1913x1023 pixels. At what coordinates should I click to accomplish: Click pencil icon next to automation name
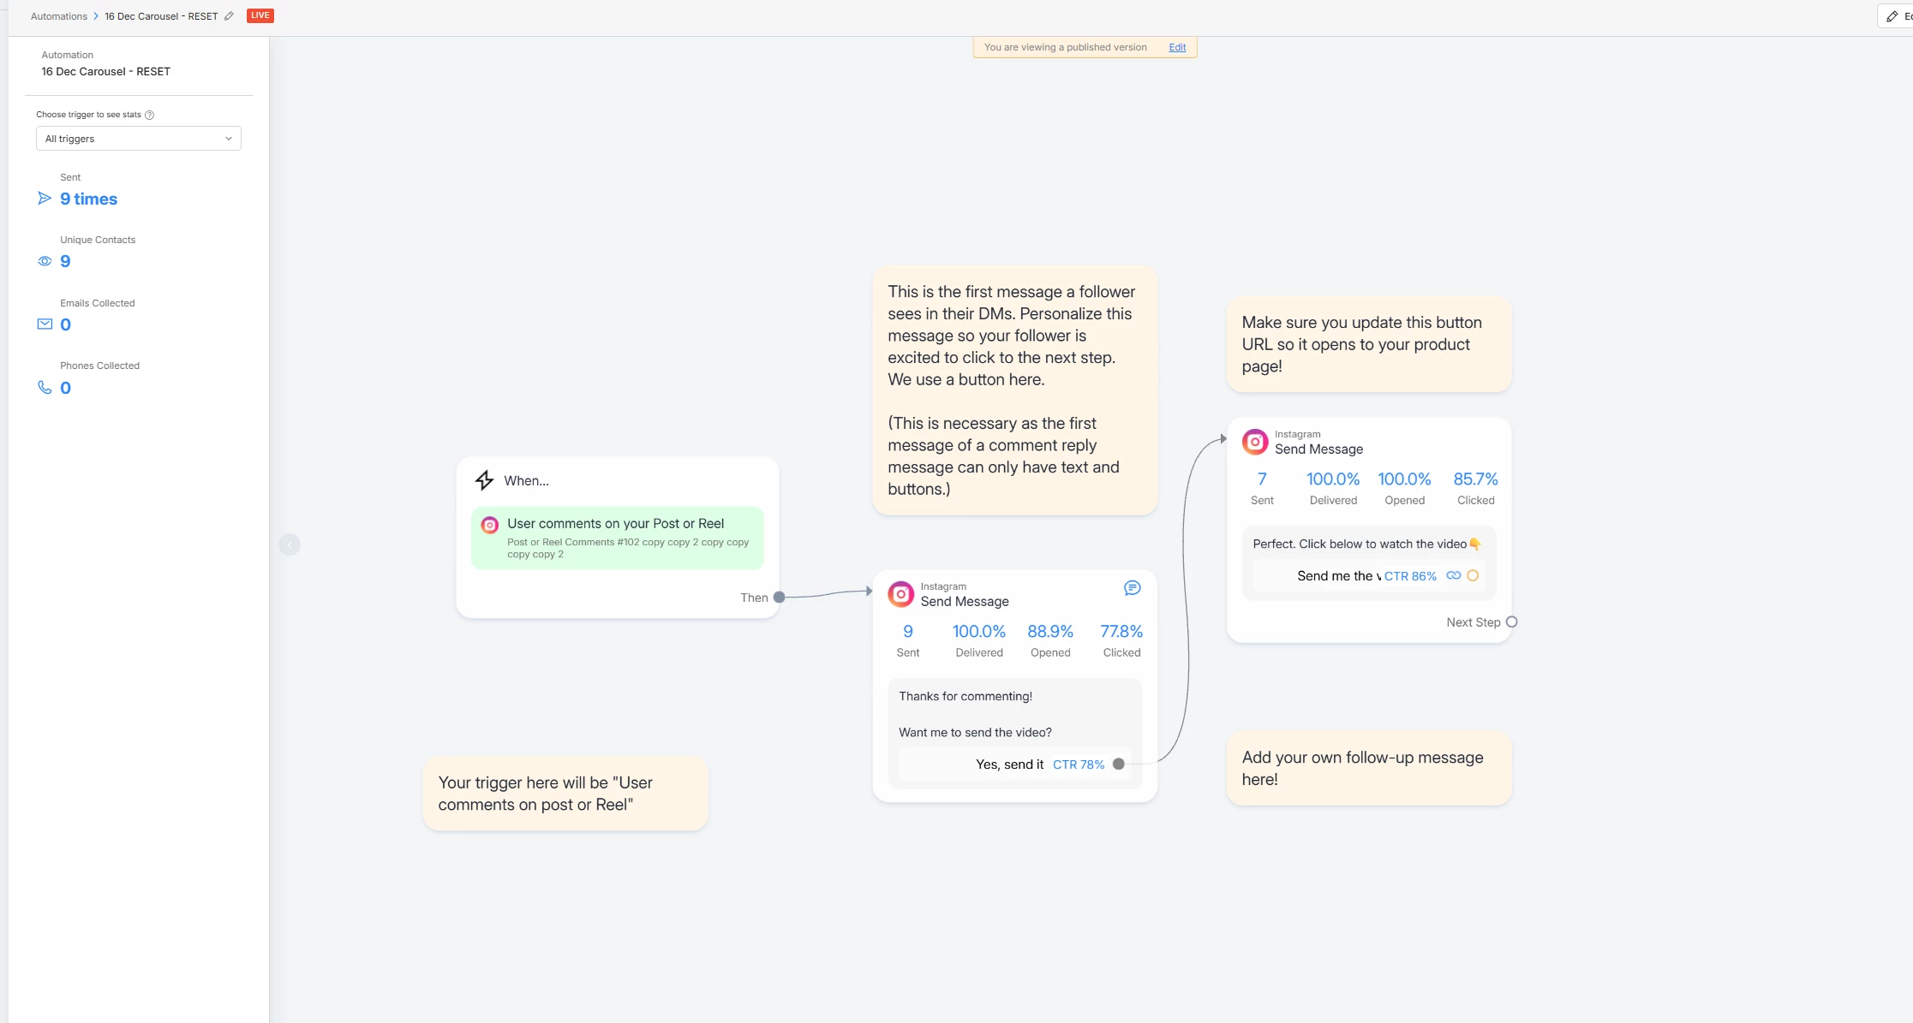point(229,16)
